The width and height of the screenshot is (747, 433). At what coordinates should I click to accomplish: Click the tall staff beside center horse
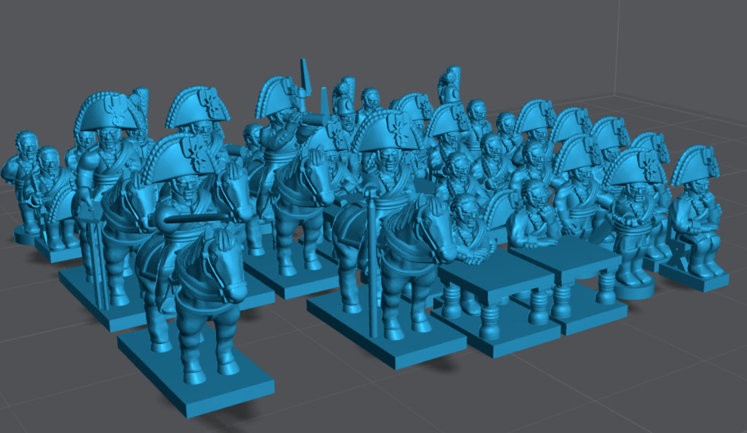372,262
